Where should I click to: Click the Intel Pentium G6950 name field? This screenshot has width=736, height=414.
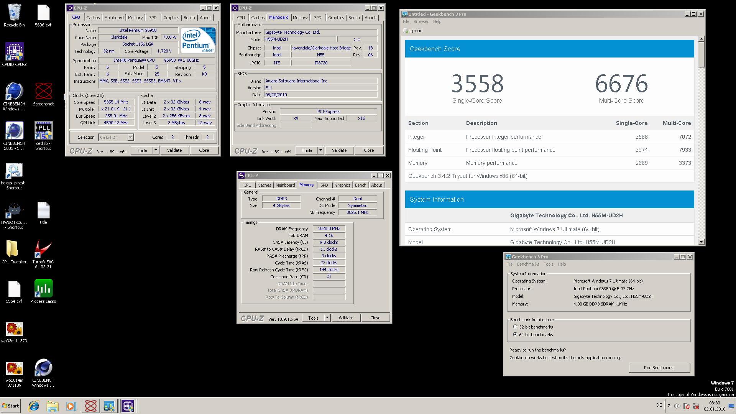pos(138,30)
